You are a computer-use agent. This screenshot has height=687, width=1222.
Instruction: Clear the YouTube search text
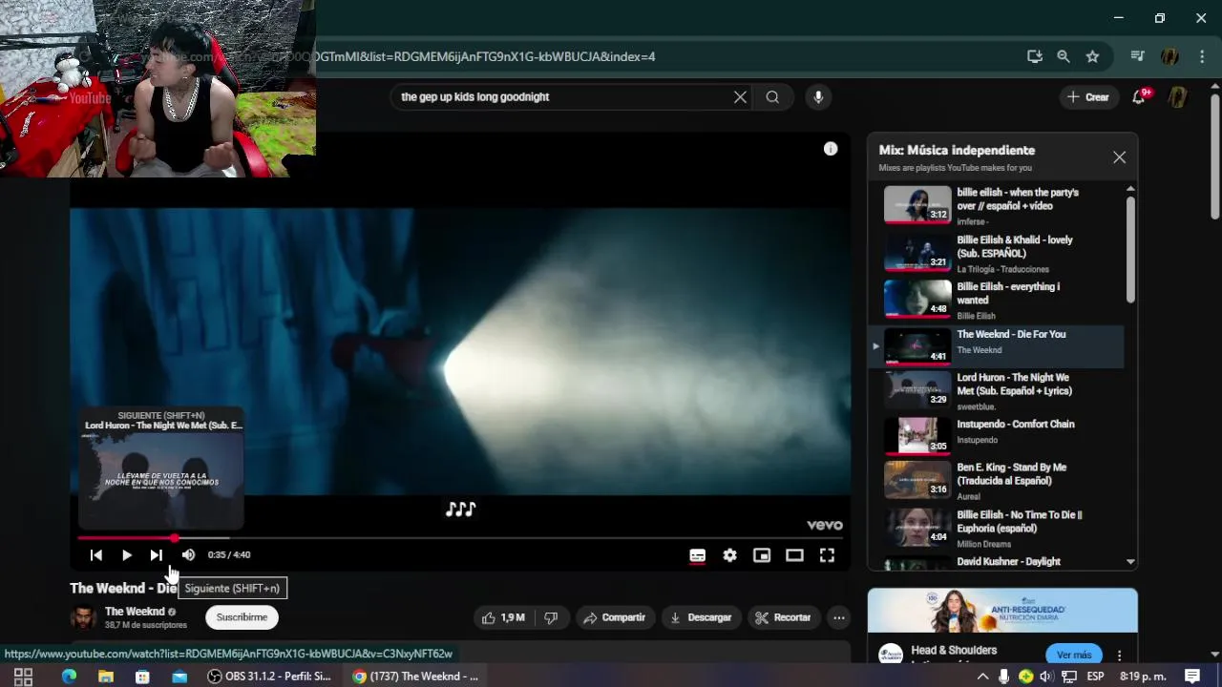(x=740, y=96)
